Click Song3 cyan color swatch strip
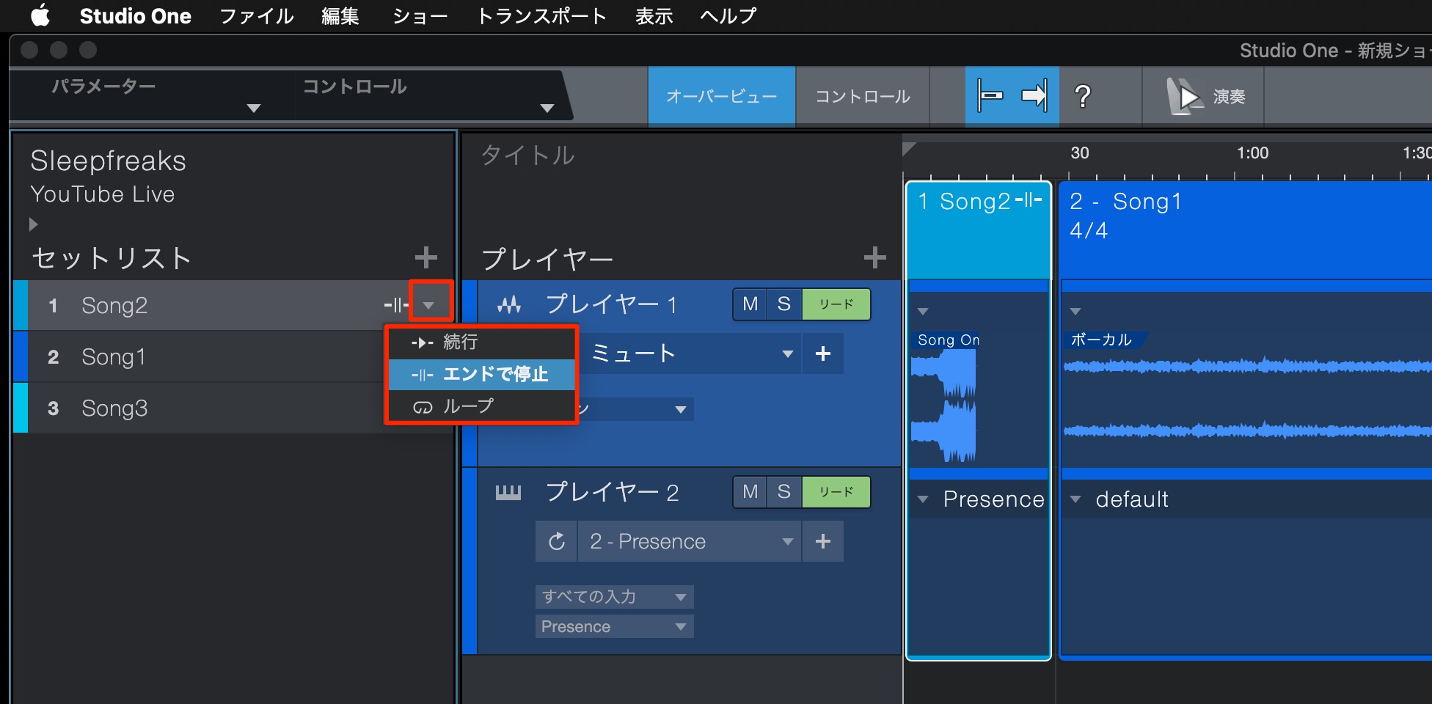Image resolution: width=1432 pixels, height=704 pixels. point(21,408)
